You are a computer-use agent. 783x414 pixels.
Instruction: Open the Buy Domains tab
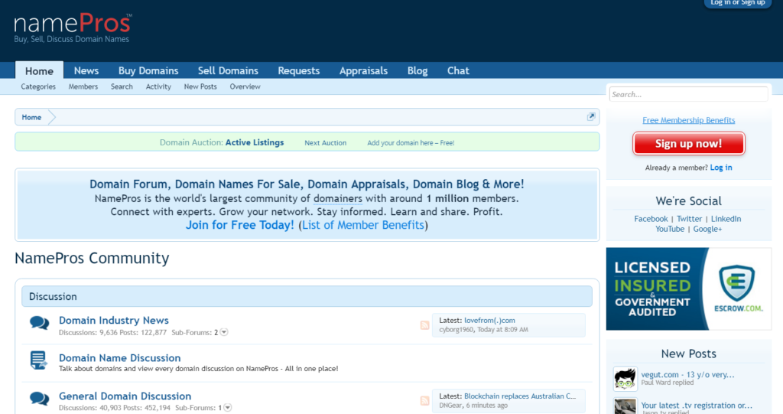(x=148, y=70)
